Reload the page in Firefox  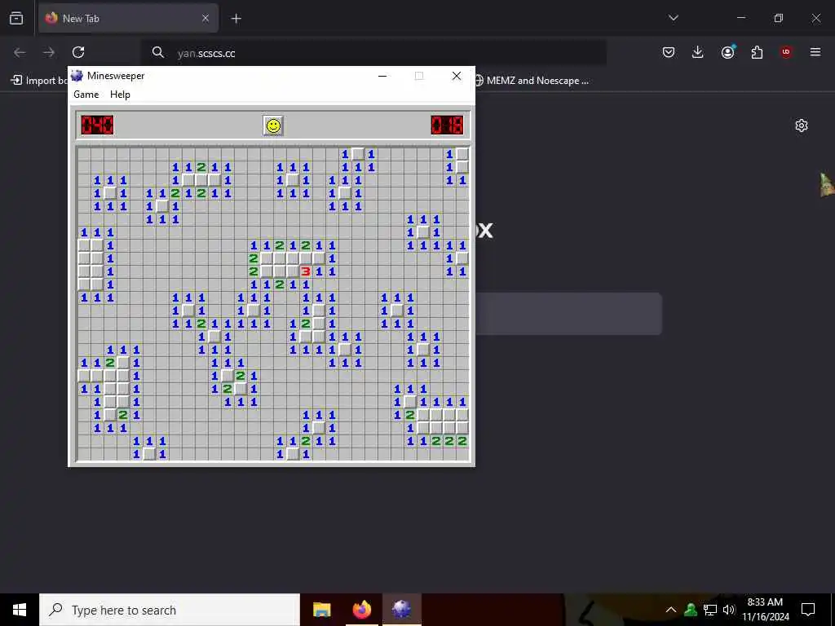(x=78, y=52)
